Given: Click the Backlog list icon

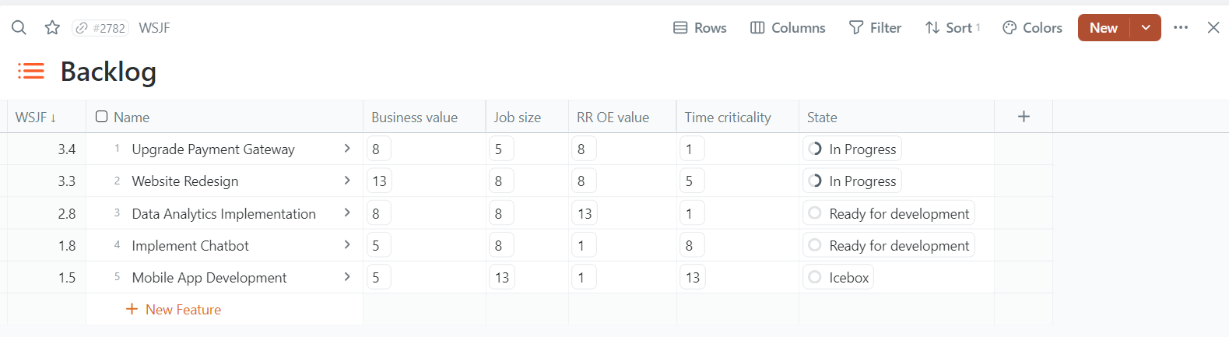Looking at the screenshot, I should (31, 72).
